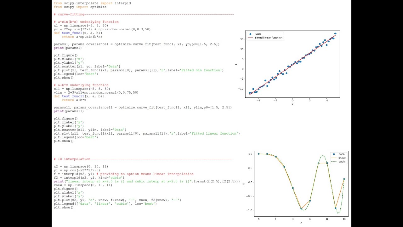The height and width of the screenshot is (227, 403).
Task: Click the print 'linear interp at x=2.5' line
Action: point(147,182)
